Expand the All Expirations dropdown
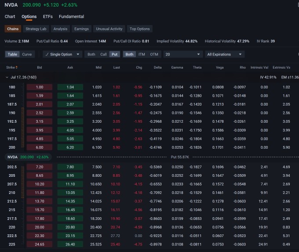 225,55
